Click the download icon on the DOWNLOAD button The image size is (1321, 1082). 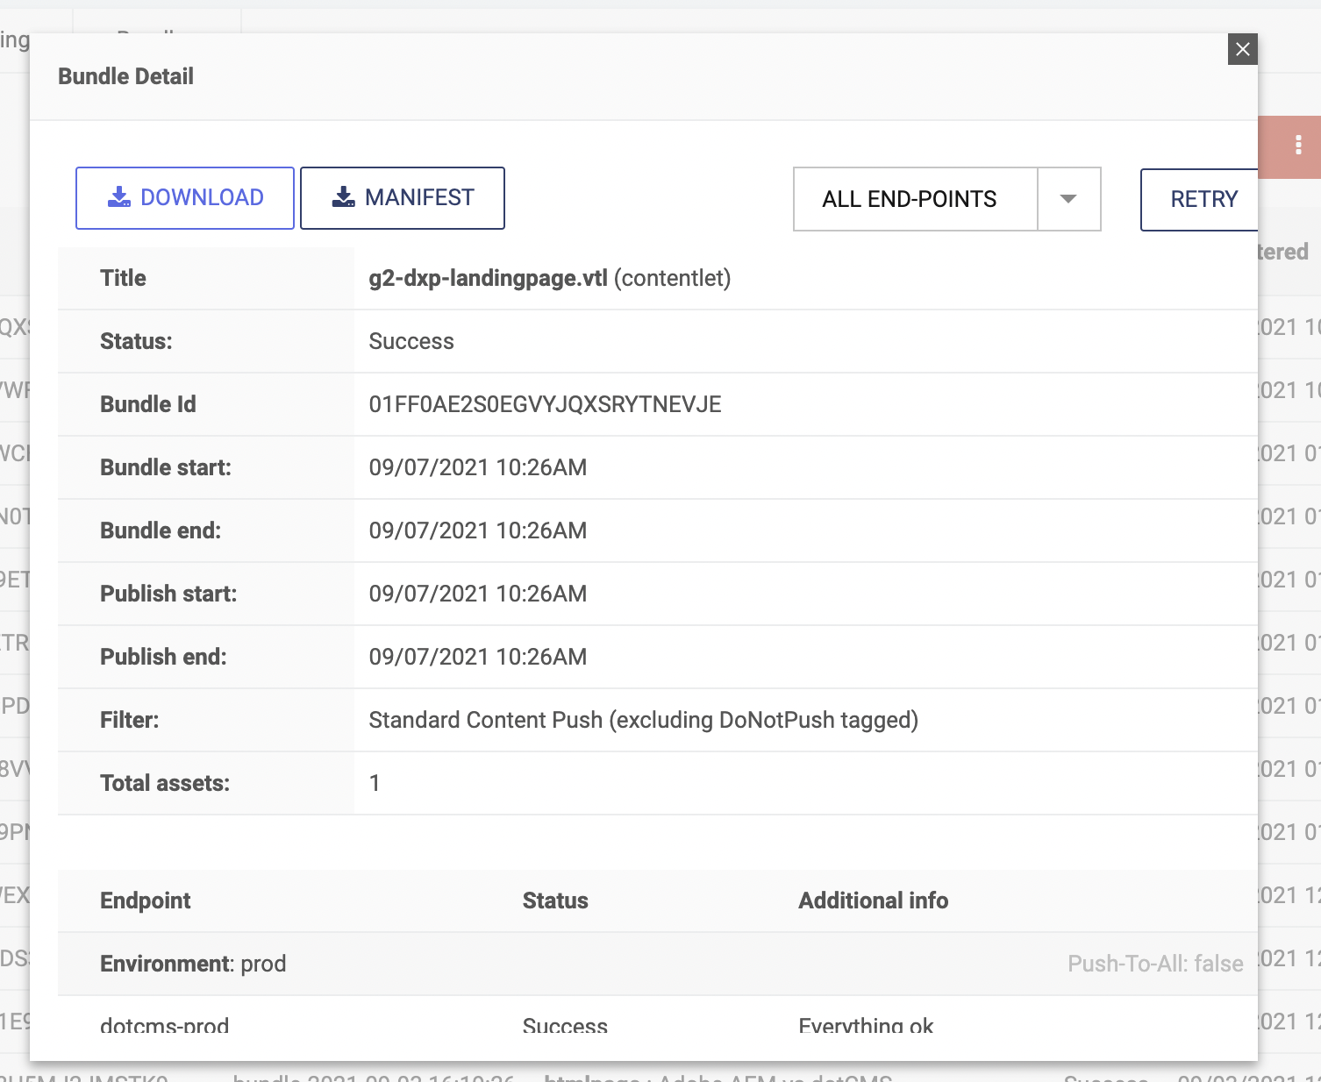click(118, 197)
